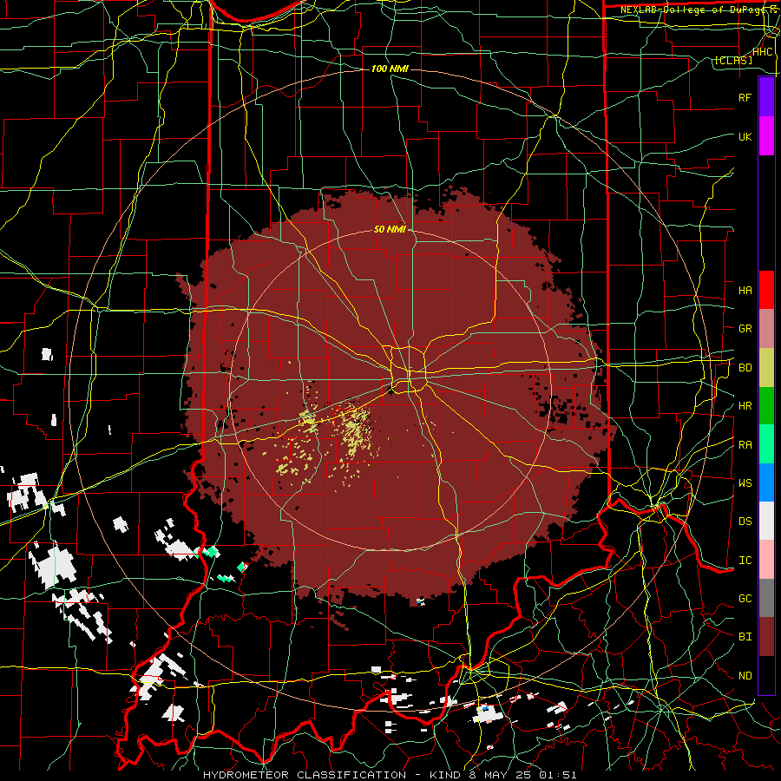
Task: Select the dusty pink GR legend swatch
Action: pyautogui.click(x=766, y=329)
